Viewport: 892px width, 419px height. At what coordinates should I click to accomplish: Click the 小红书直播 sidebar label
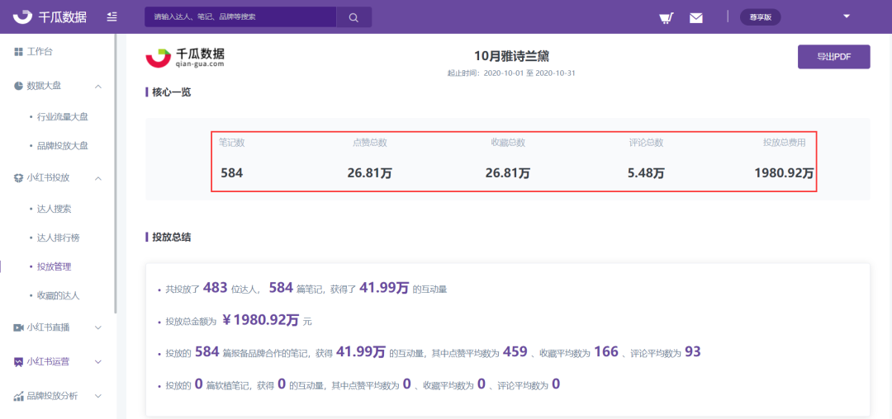click(x=48, y=327)
